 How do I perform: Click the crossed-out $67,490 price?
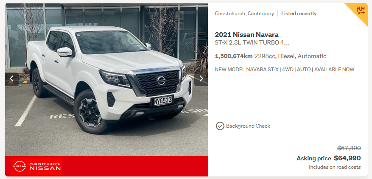pyautogui.click(x=349, y=148)
